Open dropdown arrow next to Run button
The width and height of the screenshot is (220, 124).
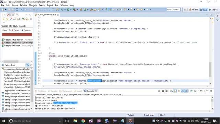click(71, 10)
